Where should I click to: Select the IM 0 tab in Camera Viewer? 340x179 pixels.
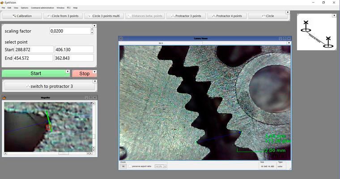click(x=161, y=43)
